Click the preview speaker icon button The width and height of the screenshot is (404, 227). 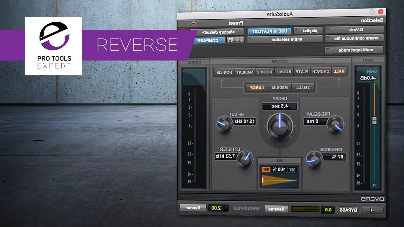coord(372,210)
